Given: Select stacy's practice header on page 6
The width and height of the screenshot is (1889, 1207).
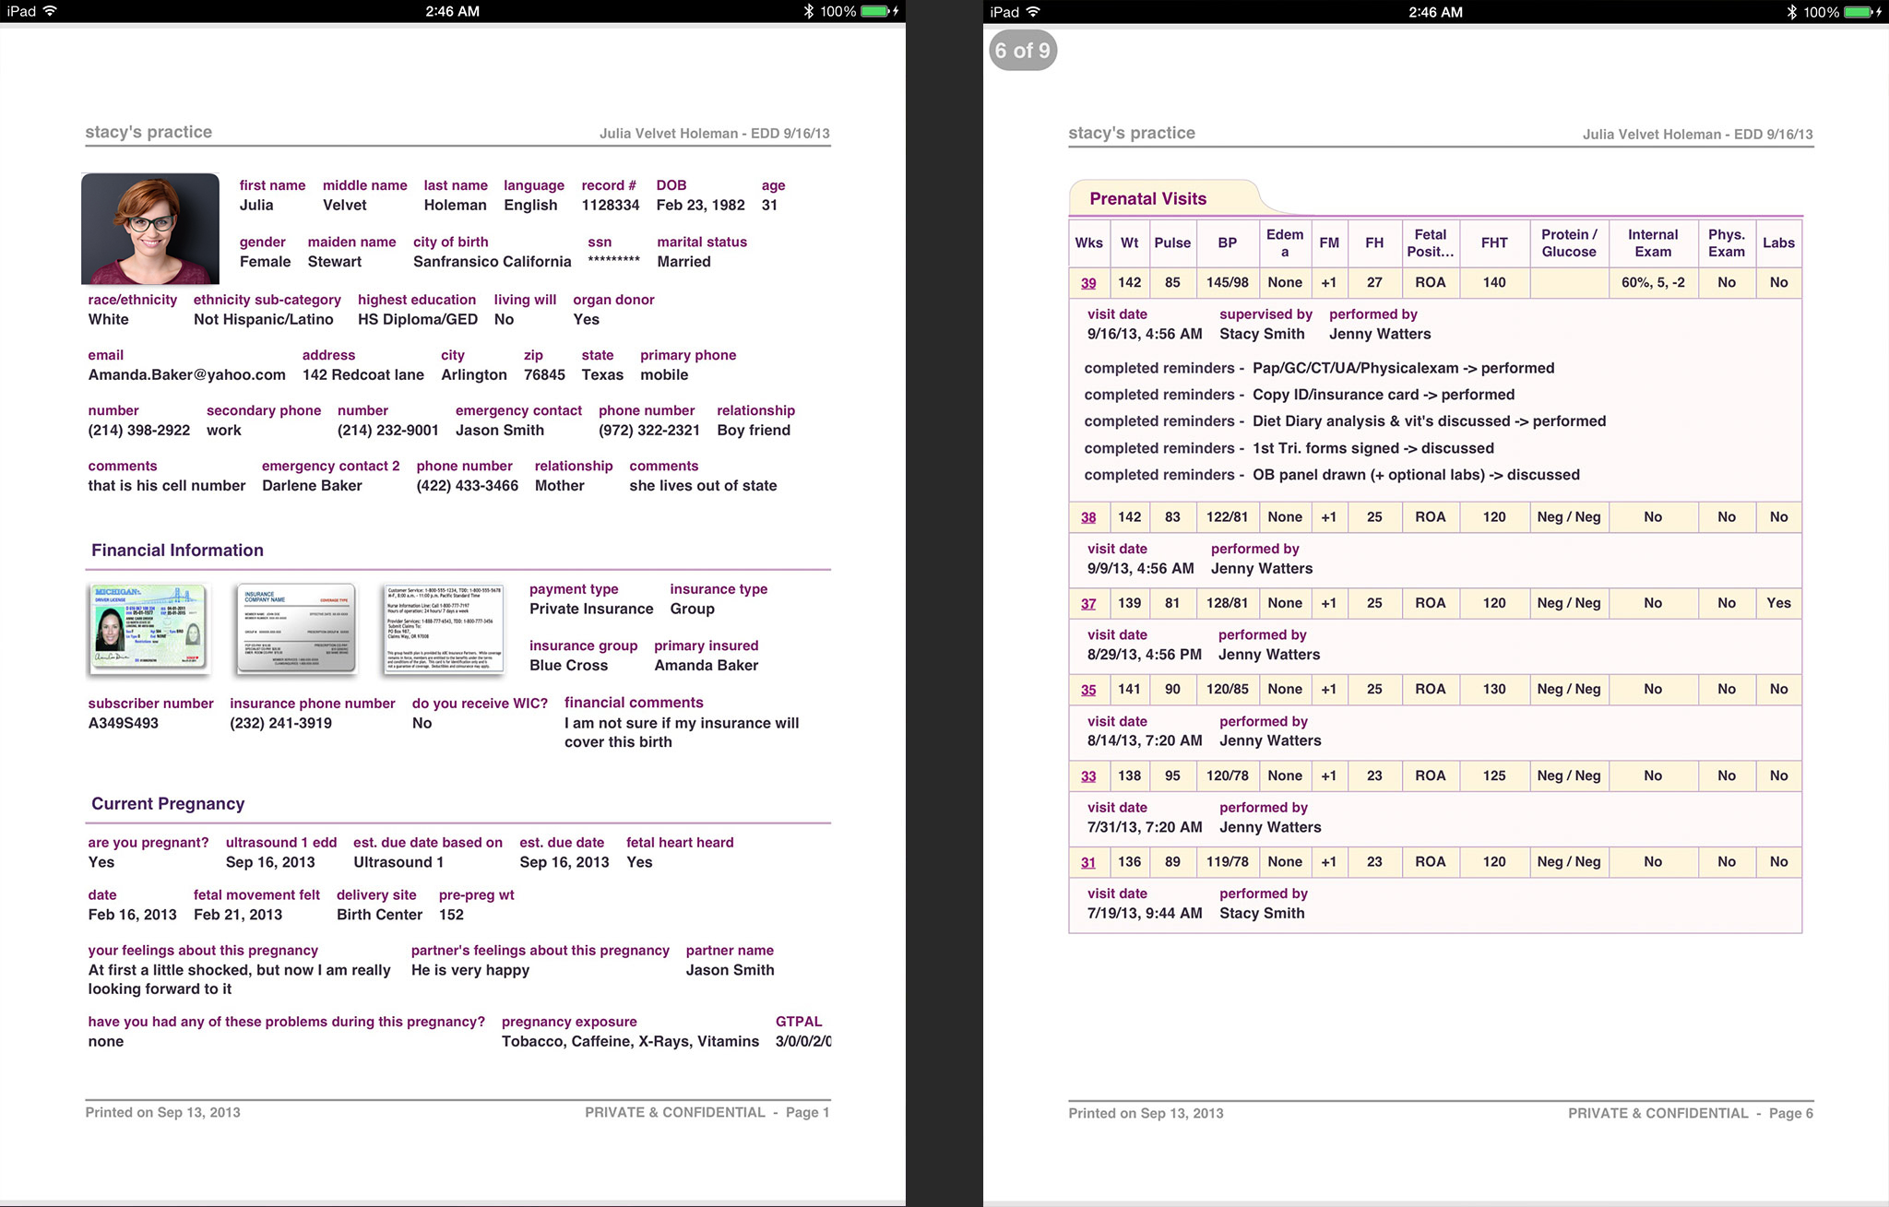Looking at the screenshot, I should tap(1132, 133).
